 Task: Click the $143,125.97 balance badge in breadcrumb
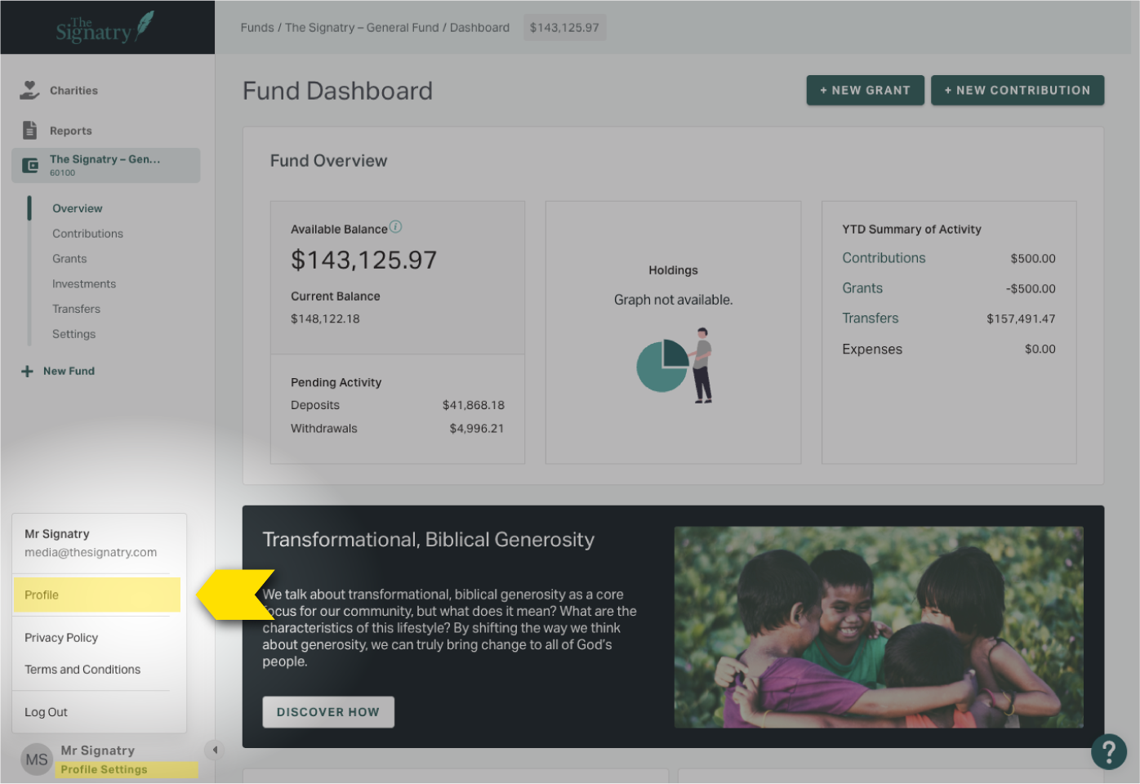[x=564, y=28]
